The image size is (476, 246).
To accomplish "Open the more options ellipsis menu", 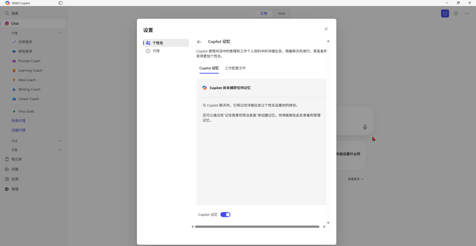I will click(467, 13).
